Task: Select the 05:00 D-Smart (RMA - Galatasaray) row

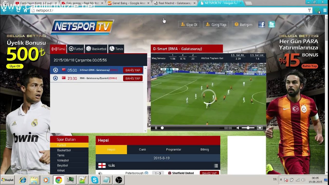Action: [x=97, y=70]
